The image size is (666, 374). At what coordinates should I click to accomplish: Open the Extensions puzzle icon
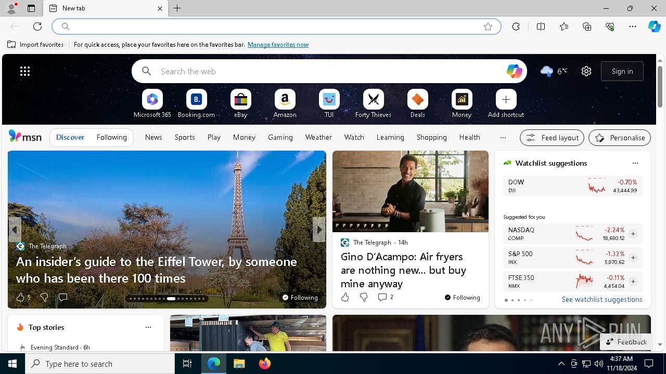click(x=516, y=26)
